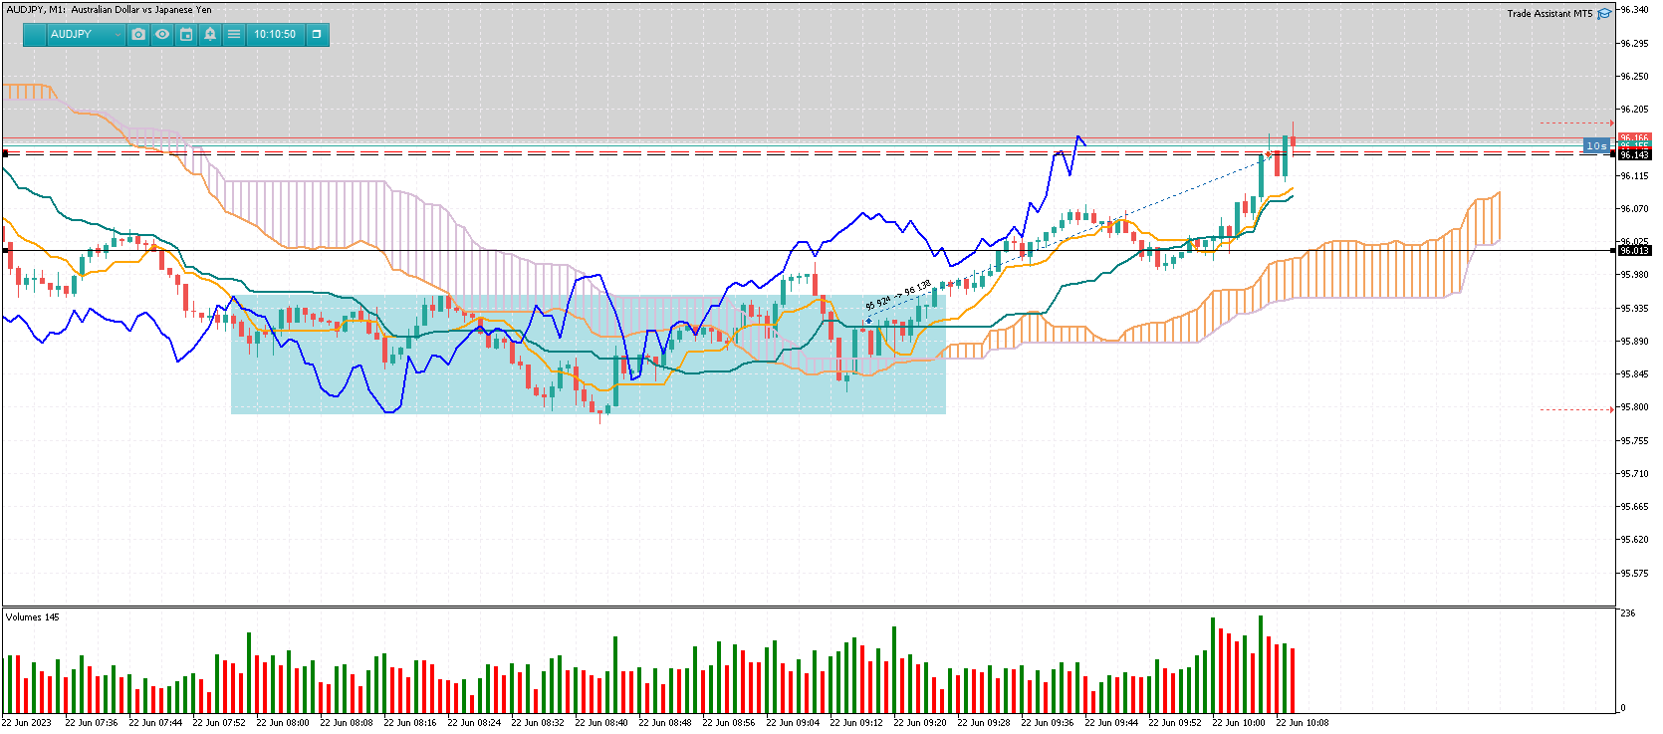
Task: Toggle visibility with the eye icon
Action: [x=162, y=34]
